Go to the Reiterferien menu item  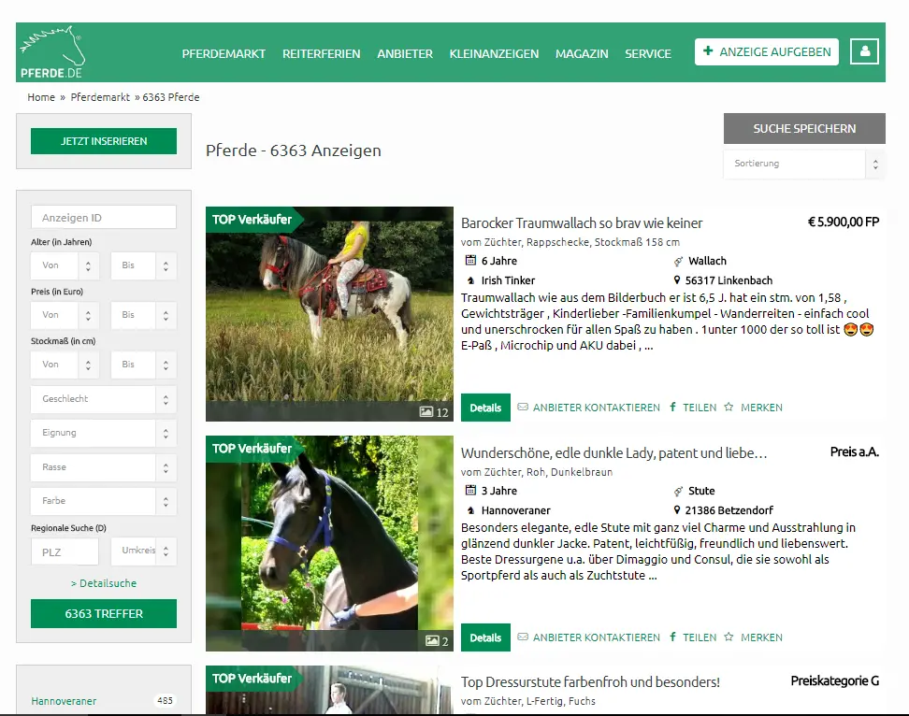tap(321, 53)
